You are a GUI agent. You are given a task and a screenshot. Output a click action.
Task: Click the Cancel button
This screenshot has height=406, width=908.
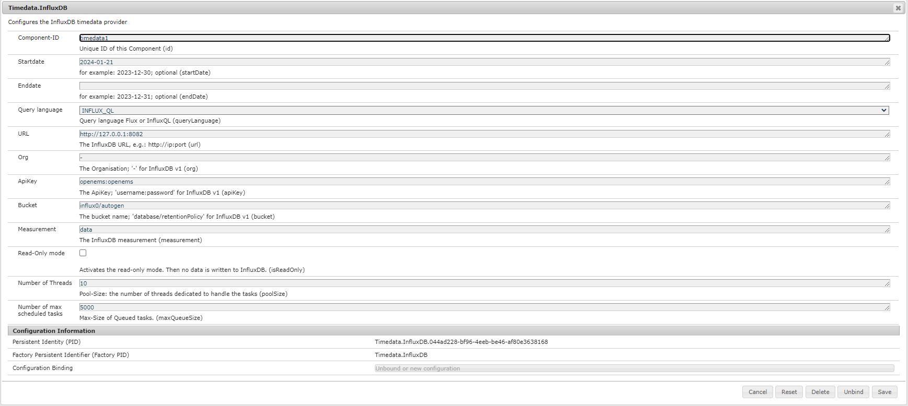click(x=757, y=392)
